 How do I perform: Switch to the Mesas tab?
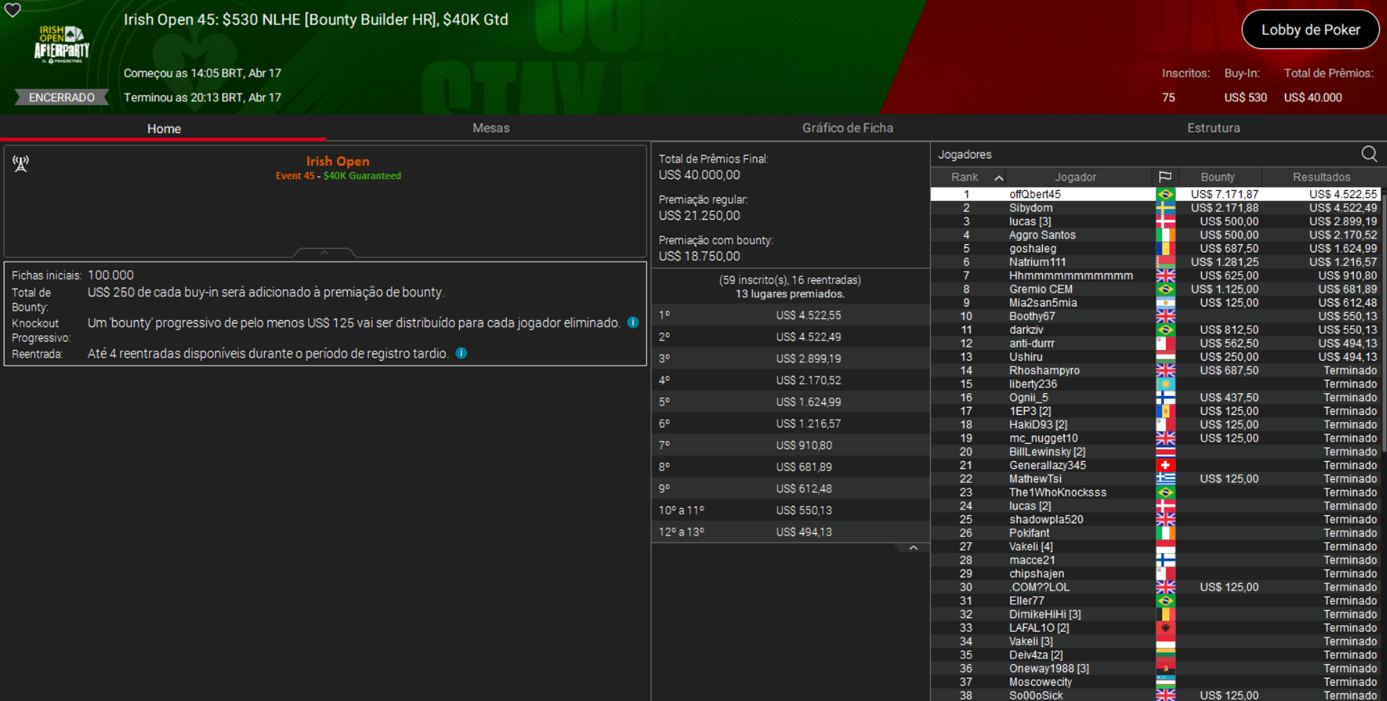click(x=491, y=128)
